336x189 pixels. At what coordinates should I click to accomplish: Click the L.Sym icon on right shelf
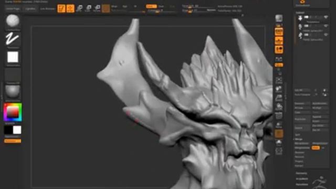point(279,59)
